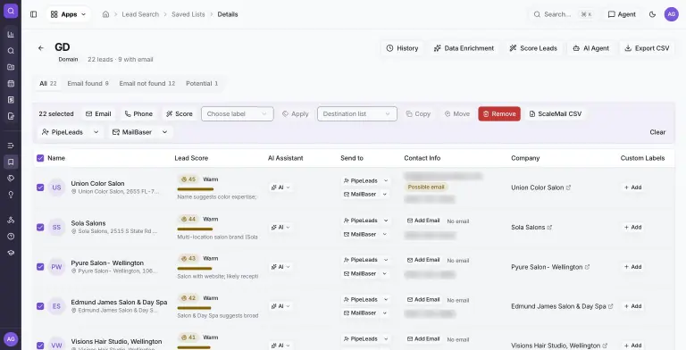Click the AG avatar at sidebar bottom
This screenshot has height=350, width=686.
click(x=11, y=339)
